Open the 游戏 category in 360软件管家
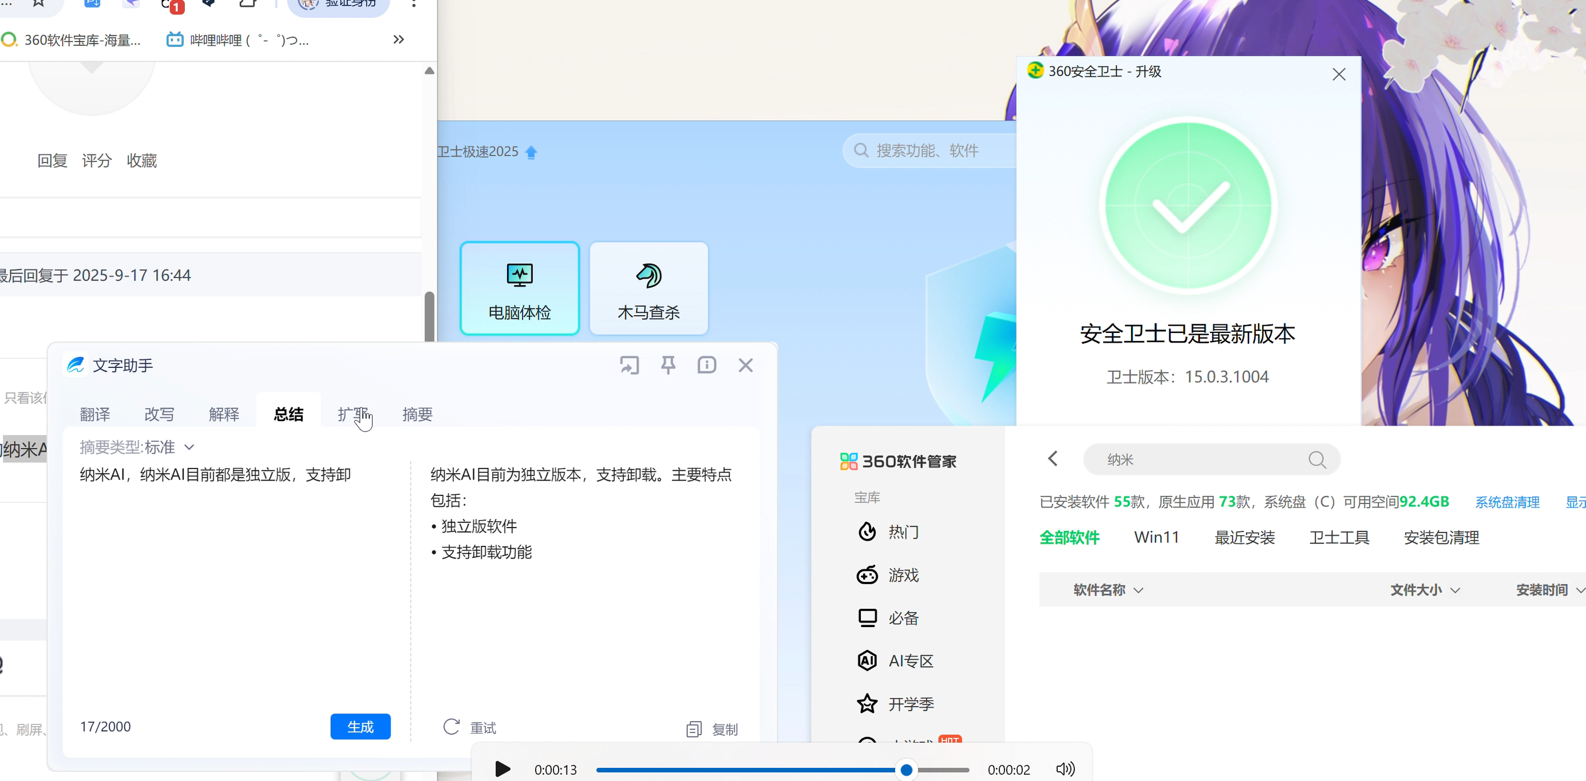1586x781 pixels. (x=888, y=575)
